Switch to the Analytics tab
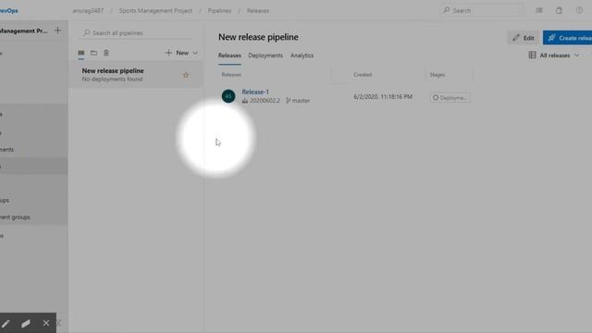 (x=302, y=55)
